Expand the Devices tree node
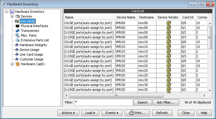This screenshot has width=216, height=119. point(12,16)
